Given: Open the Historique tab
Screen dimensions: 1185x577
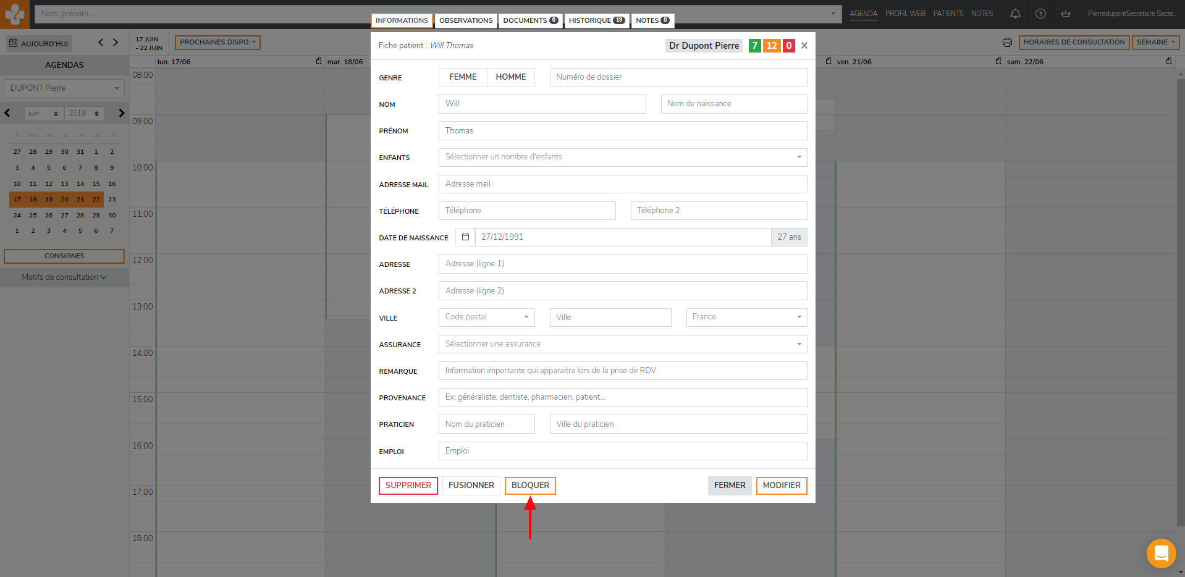Looking at the screenshot, I should [x=596, y=20].
